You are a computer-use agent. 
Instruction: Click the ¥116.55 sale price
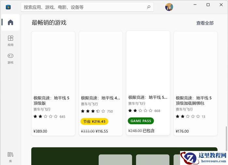click(x=102, y=131)
